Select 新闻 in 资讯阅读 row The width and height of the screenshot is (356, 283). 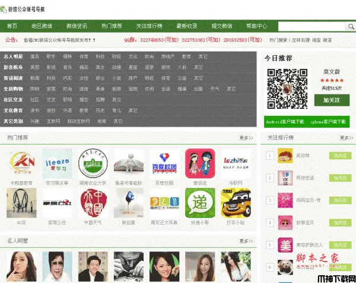(35, 78)
